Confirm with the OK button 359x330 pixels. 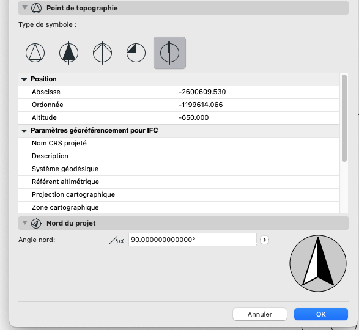tap(321, 314)
